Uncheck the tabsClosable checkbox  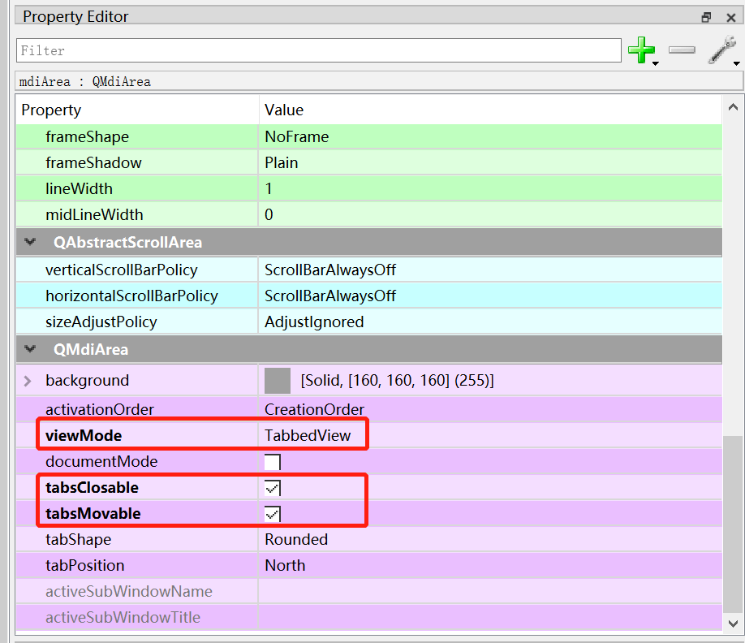tap(272, 487)
